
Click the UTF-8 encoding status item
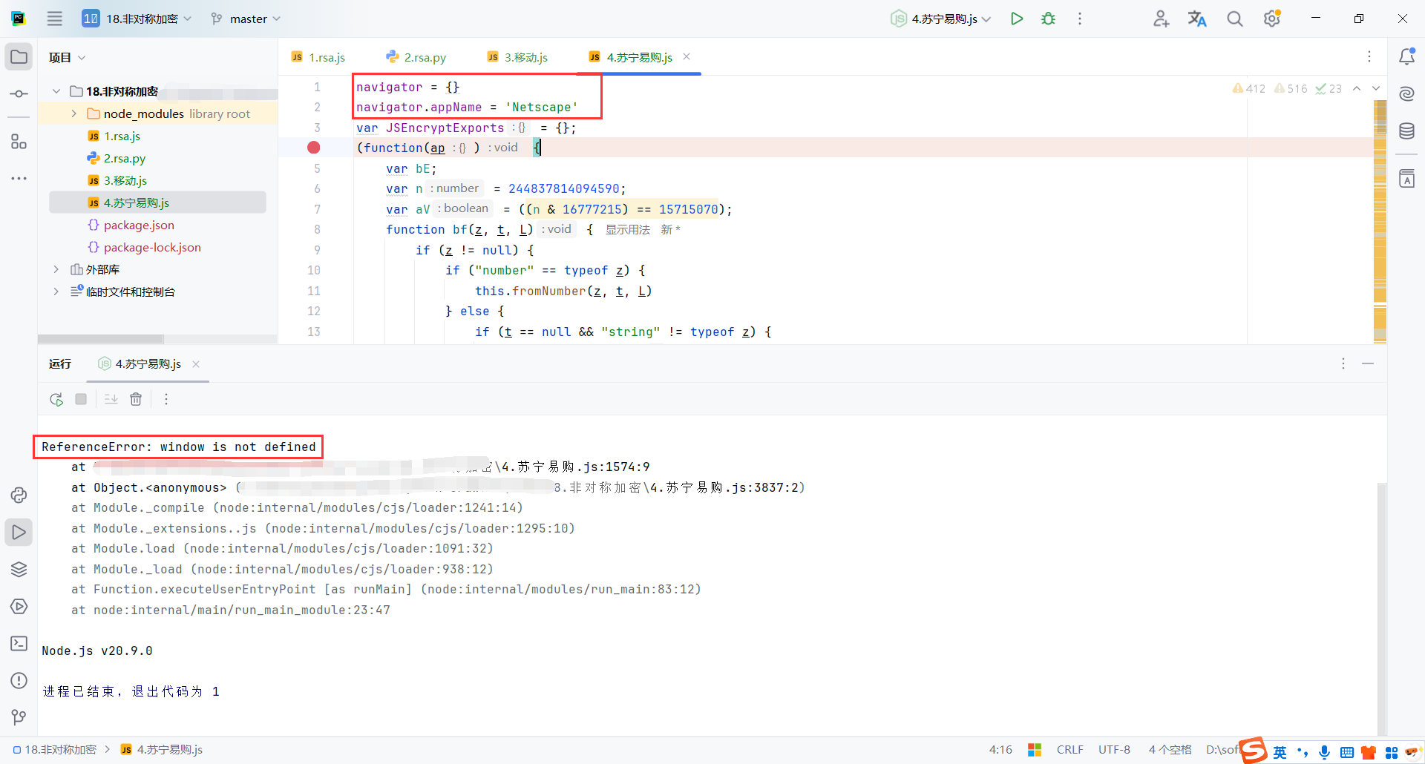[1114, 750]
